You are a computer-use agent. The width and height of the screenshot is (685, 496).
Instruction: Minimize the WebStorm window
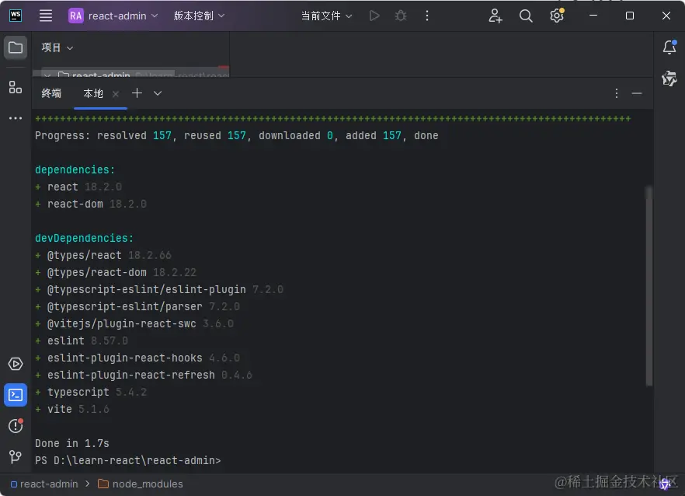[x=593, y=16]
